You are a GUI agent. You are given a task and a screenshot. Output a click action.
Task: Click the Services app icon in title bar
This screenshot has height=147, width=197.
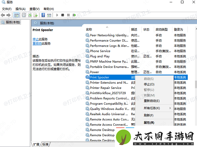pos(3,2)
